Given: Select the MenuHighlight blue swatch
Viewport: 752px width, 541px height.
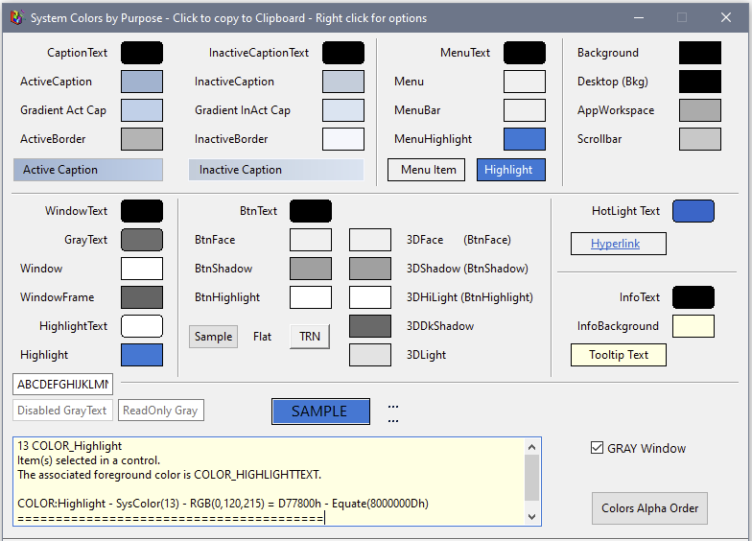Looking at the screenshot, I should (x=524, y=139).
